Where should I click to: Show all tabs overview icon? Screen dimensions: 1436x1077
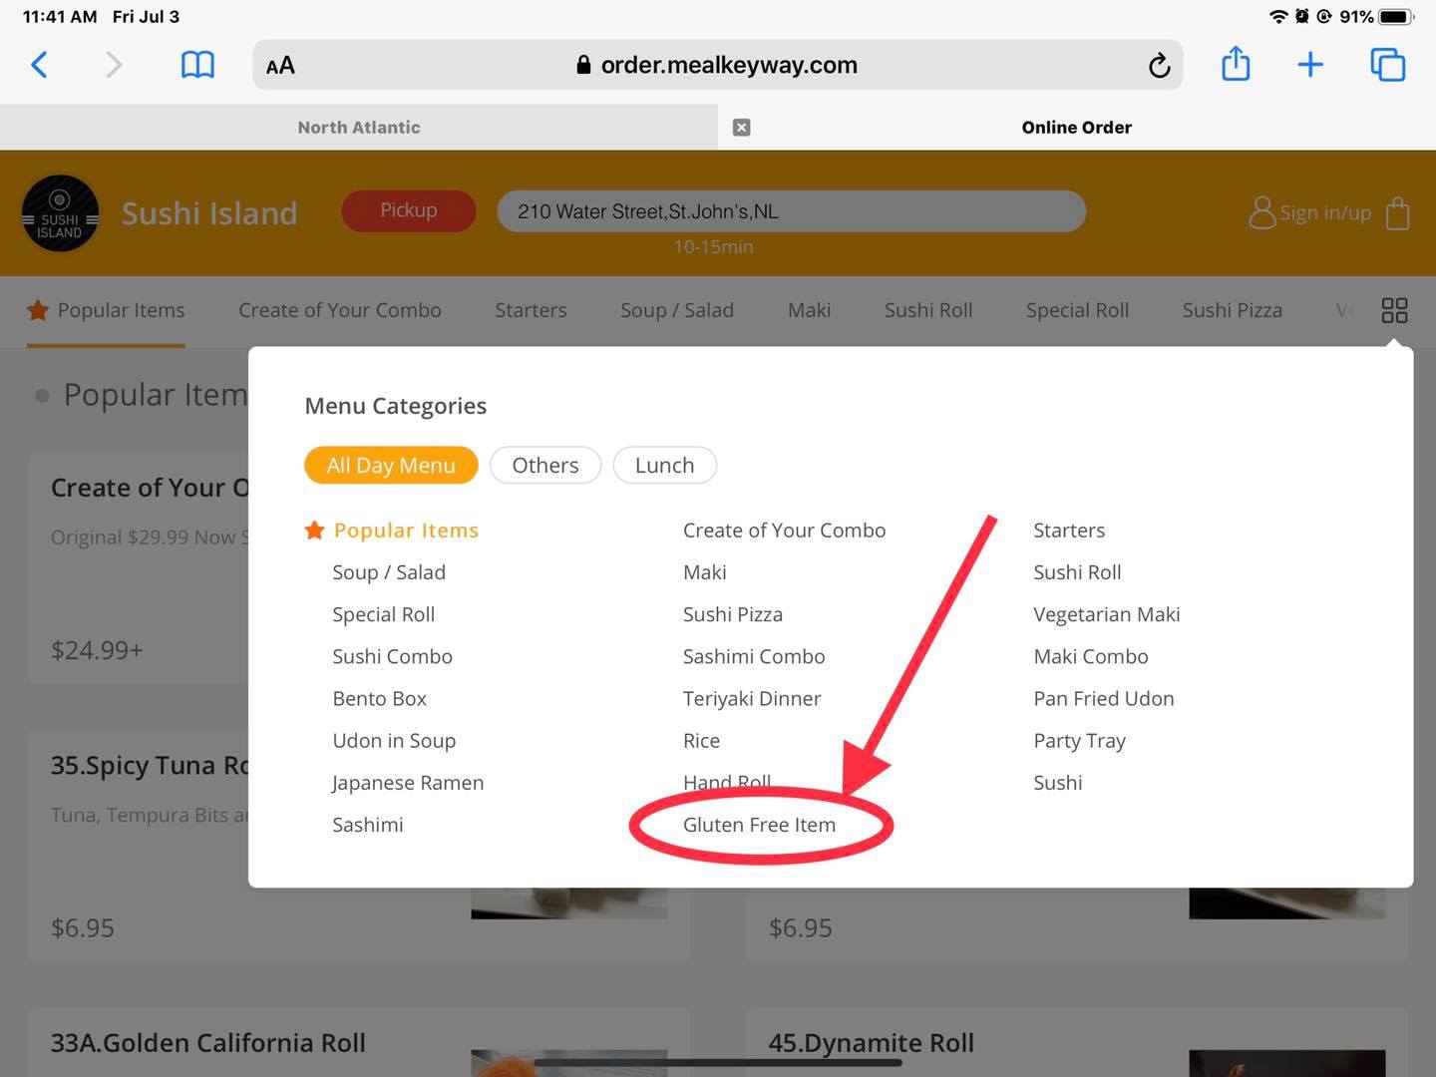click(x=1387, y=66)
